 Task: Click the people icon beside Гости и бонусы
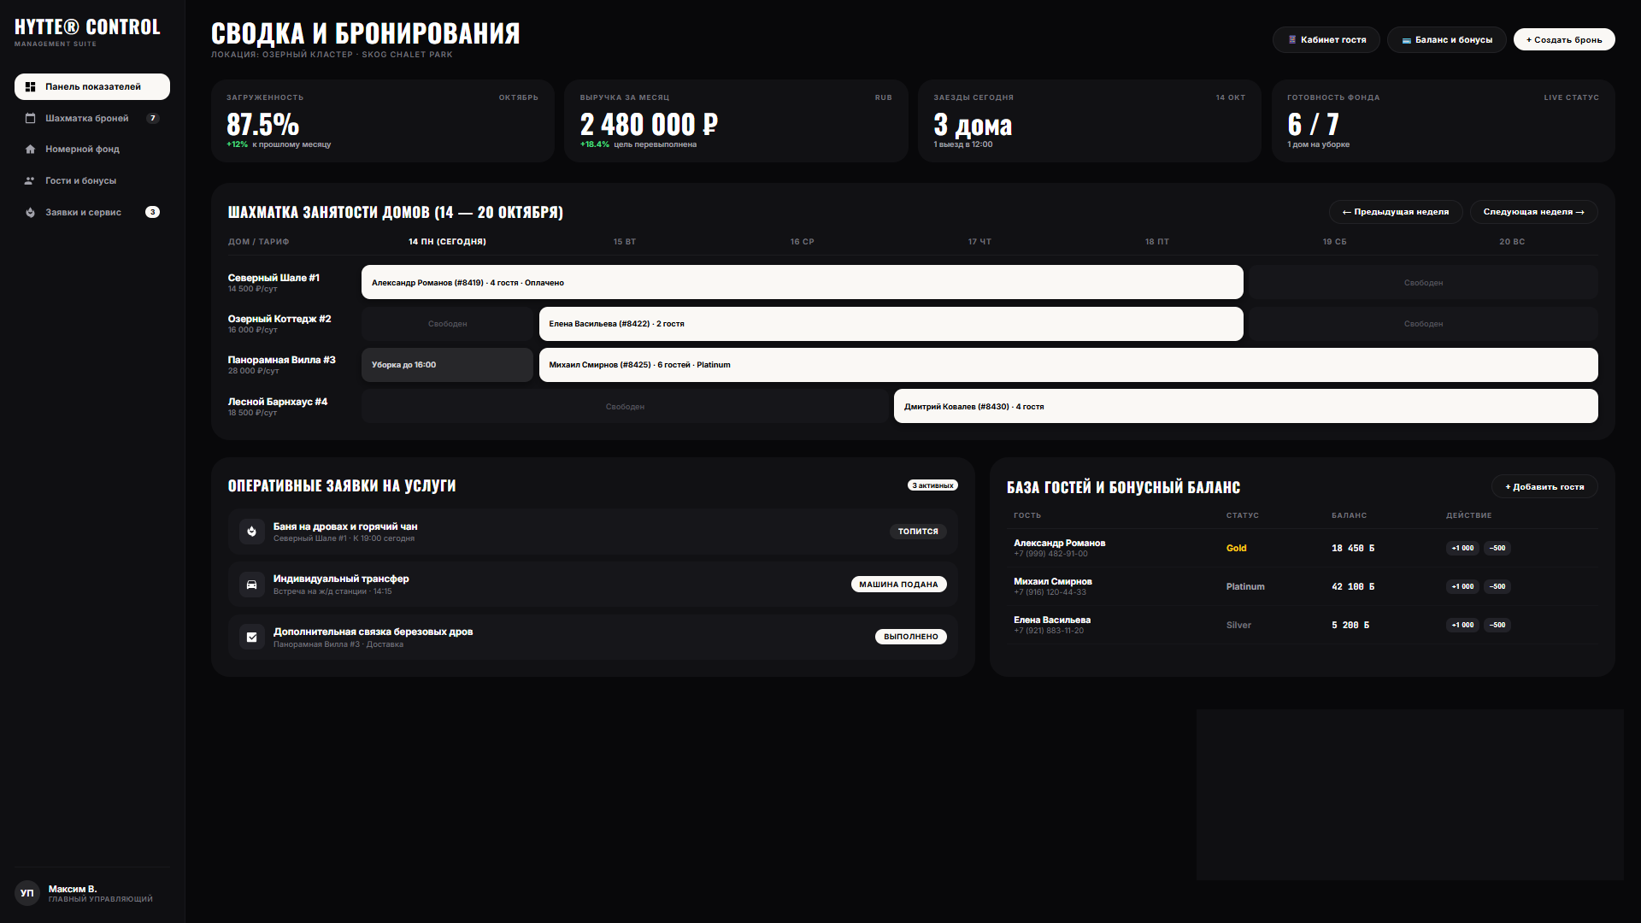pyautogui.click(x=31, y=181)
